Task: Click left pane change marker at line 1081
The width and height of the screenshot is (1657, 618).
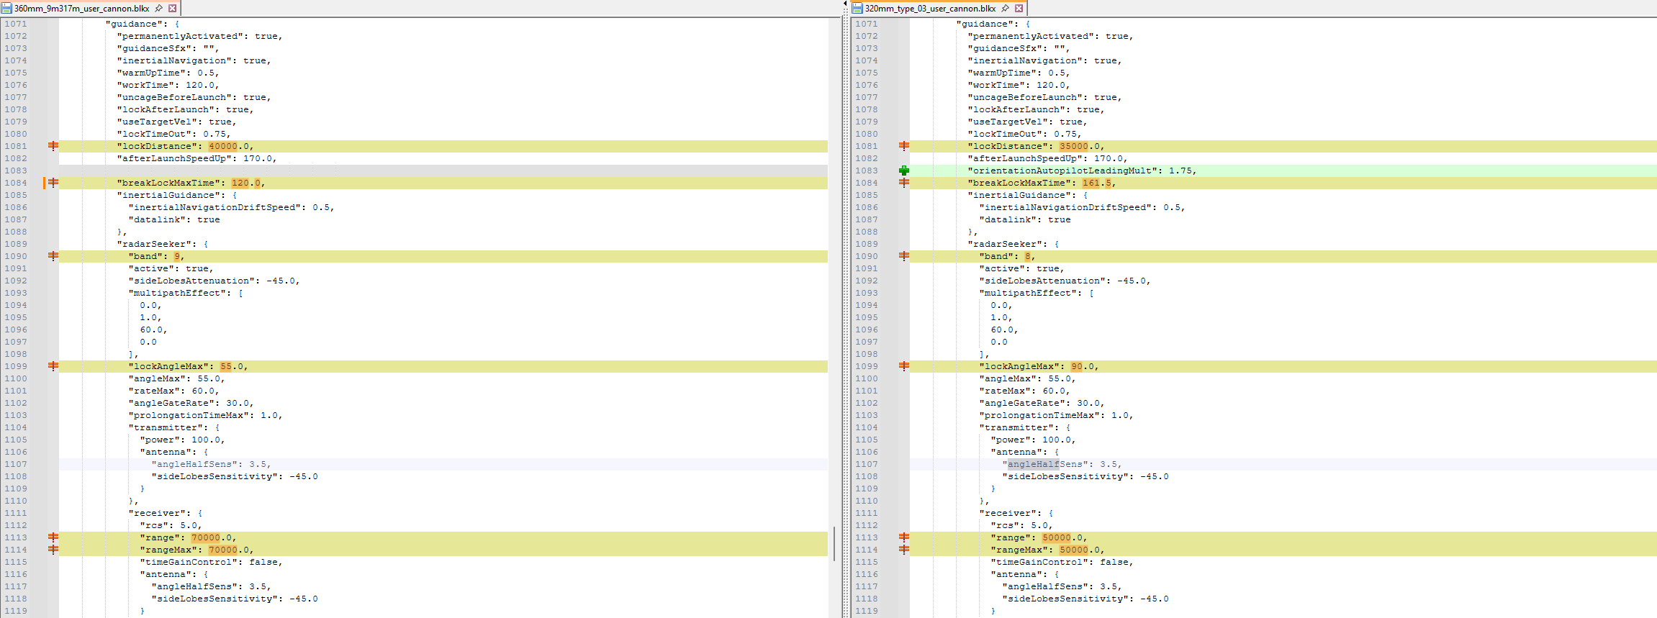Action: tap(53, 146)
